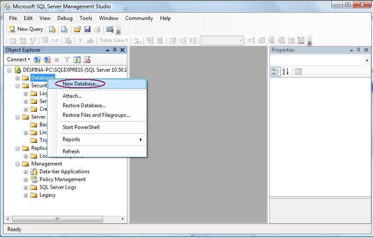The height and width of the screenshot is (238, 373).
Task: Open the Tools menu
Action: coord(86,18)
